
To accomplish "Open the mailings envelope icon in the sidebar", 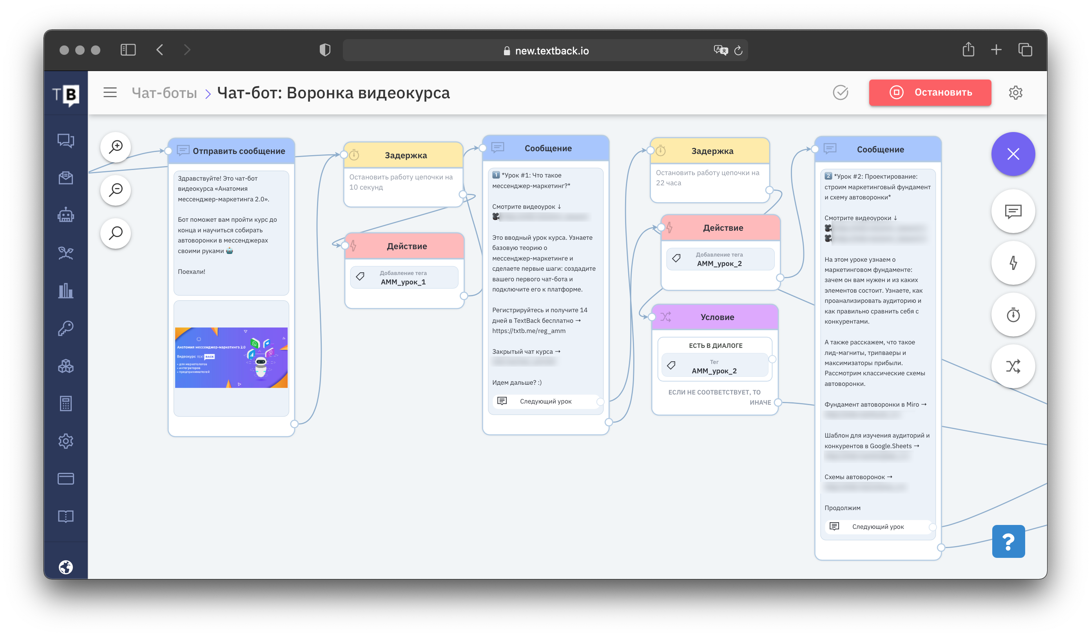I will pos(66,177).
